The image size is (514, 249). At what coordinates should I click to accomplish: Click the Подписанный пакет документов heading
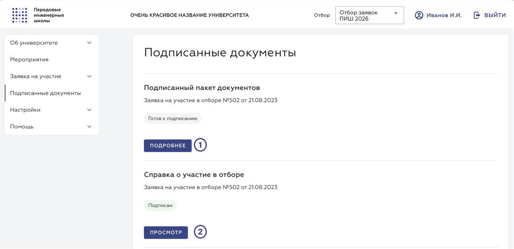(202, 88)
